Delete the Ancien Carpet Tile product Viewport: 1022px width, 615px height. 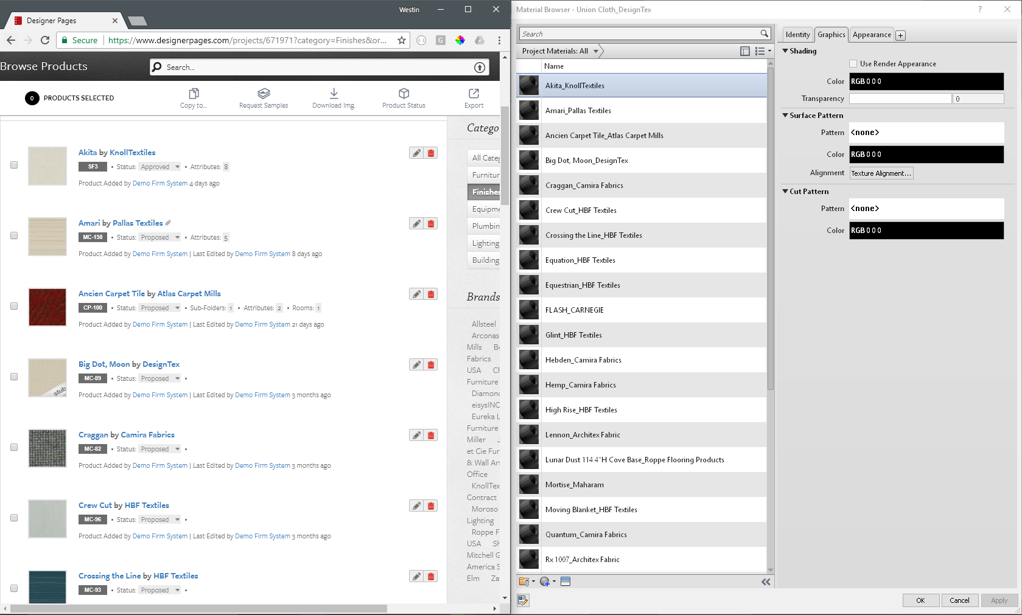click(431, 294)
